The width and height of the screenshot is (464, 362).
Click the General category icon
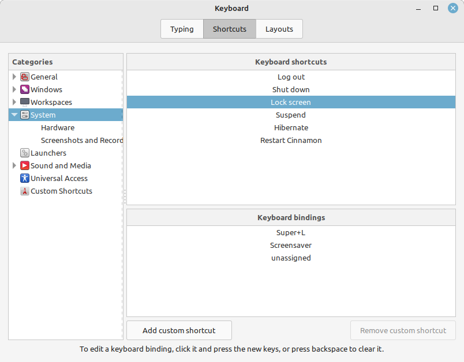(25, 77)
